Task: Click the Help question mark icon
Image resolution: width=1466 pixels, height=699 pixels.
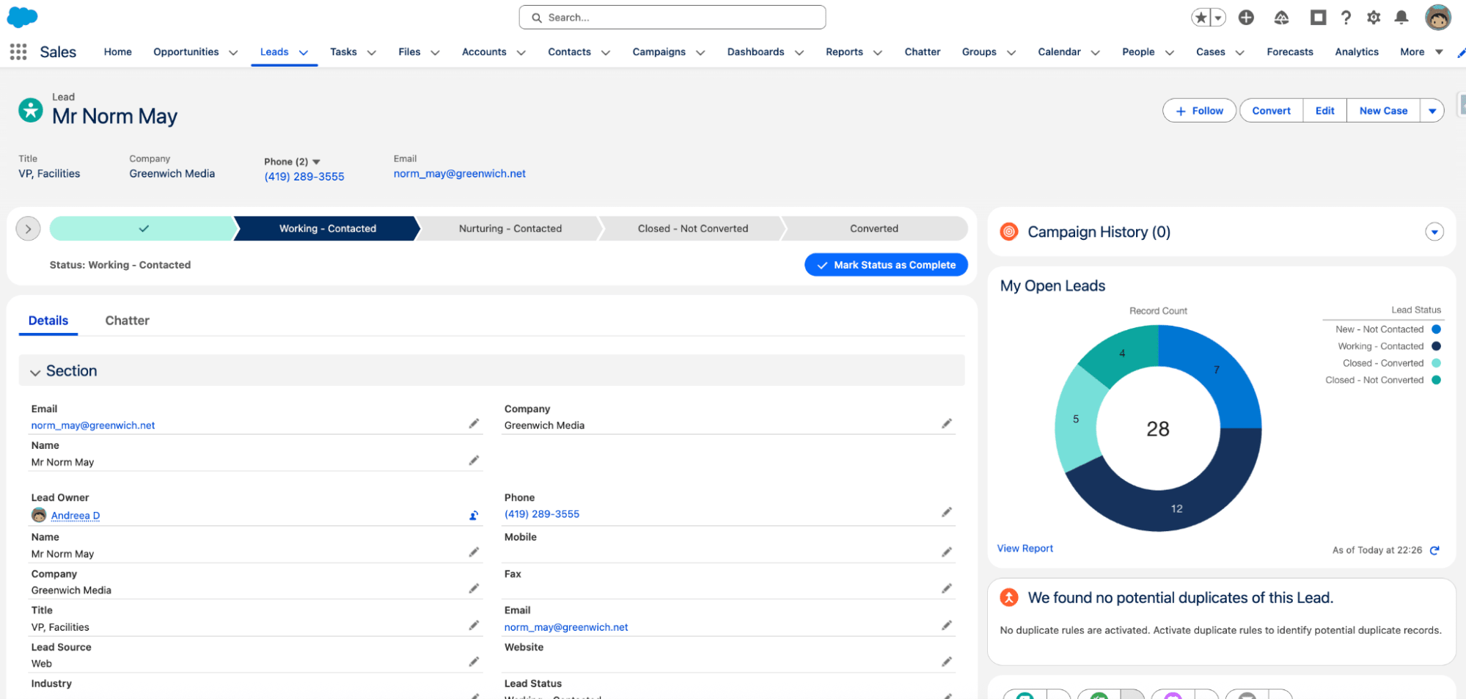Action: 1346,18
